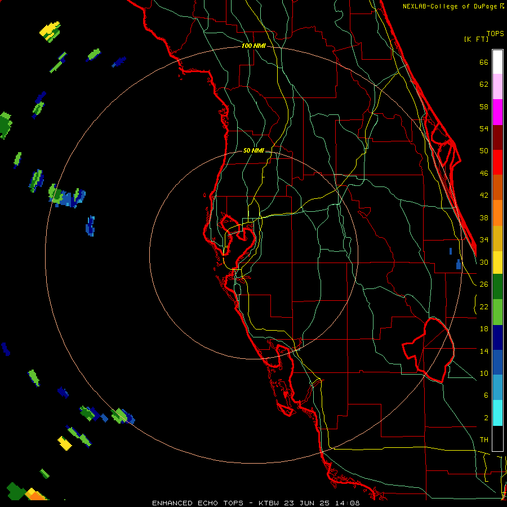Click the white 66 K FT legend swatch
Viewport: 507px width, 507px height.
[x=497, y=62]
